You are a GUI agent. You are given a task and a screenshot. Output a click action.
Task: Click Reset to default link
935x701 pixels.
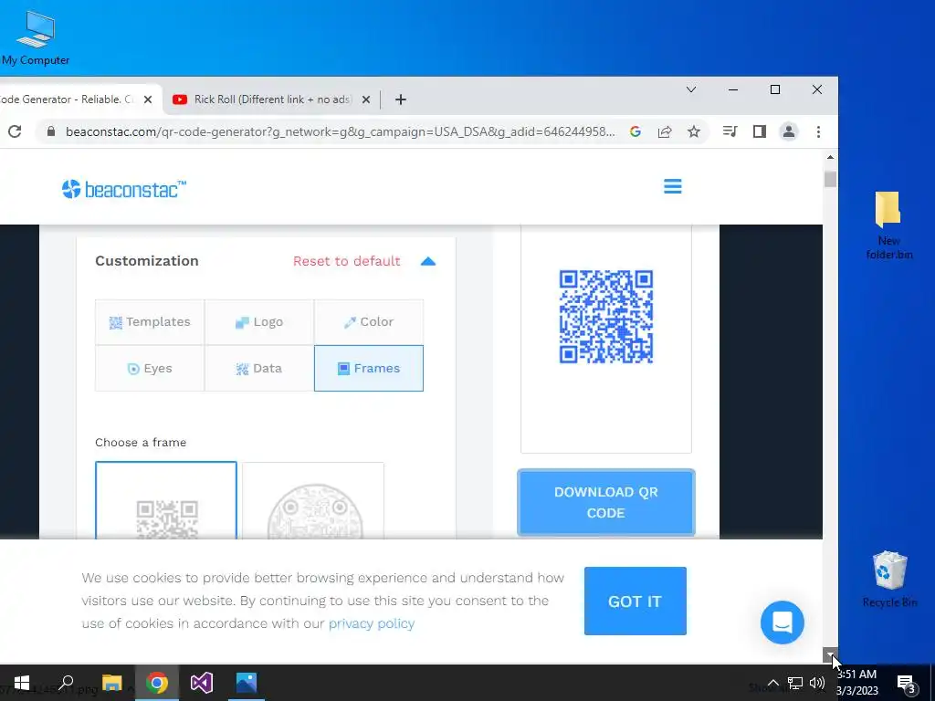click(x=346, y=261)
